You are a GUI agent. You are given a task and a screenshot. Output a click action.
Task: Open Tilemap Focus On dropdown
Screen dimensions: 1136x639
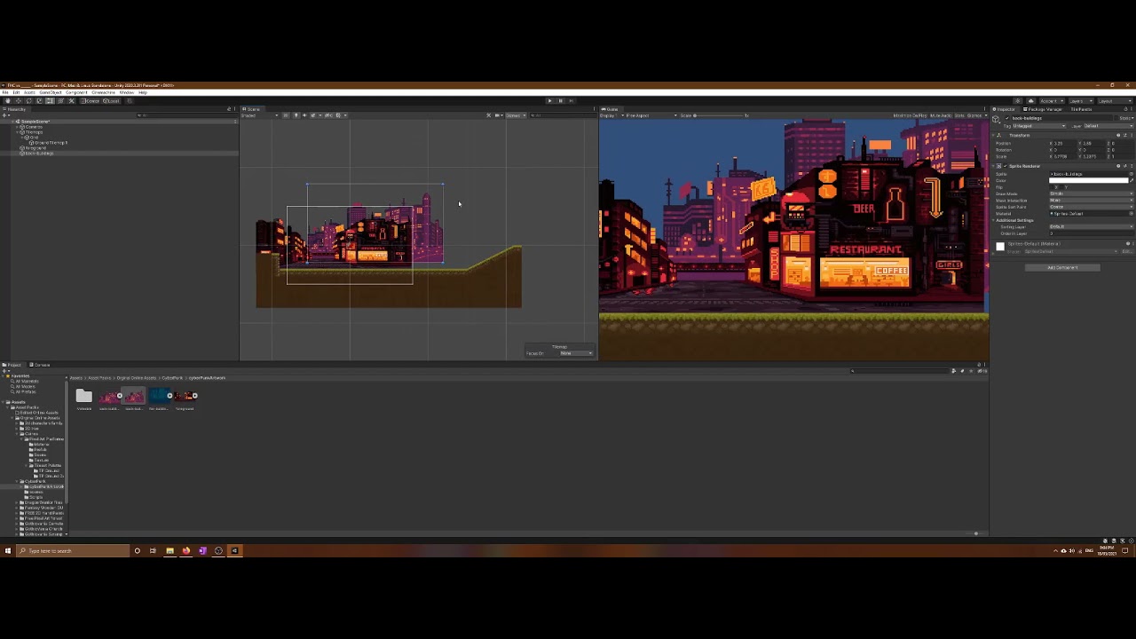click(576, 353)
